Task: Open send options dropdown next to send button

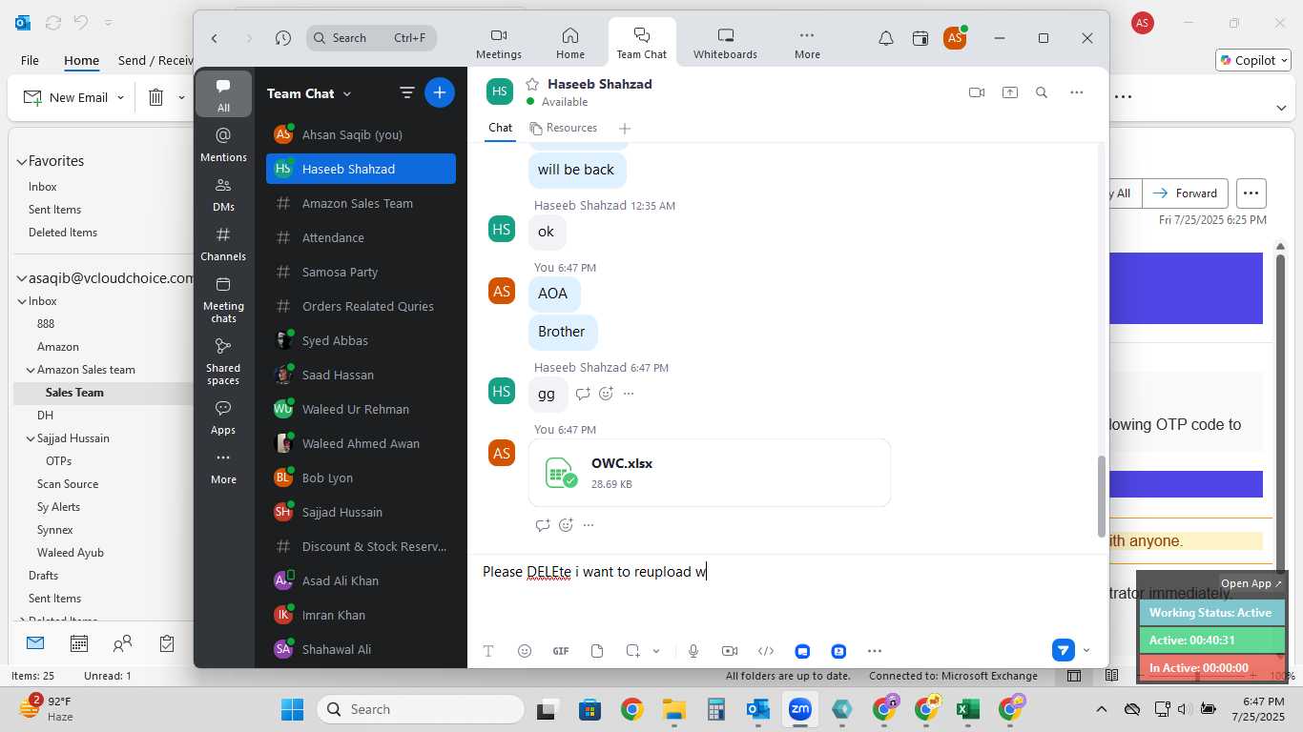Action: point(1086,651)
